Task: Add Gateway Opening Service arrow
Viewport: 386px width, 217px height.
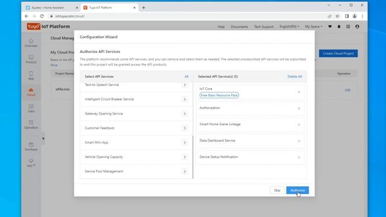Action: click(185, 114)
